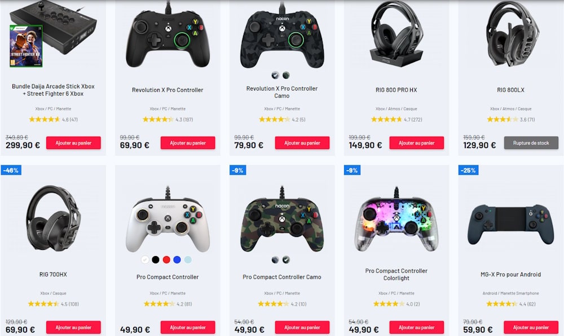Select the second camo variant of Revolution X Pro Controller Camo
Image resolution: width=564 pixels, height=336 pixels.
286,75
